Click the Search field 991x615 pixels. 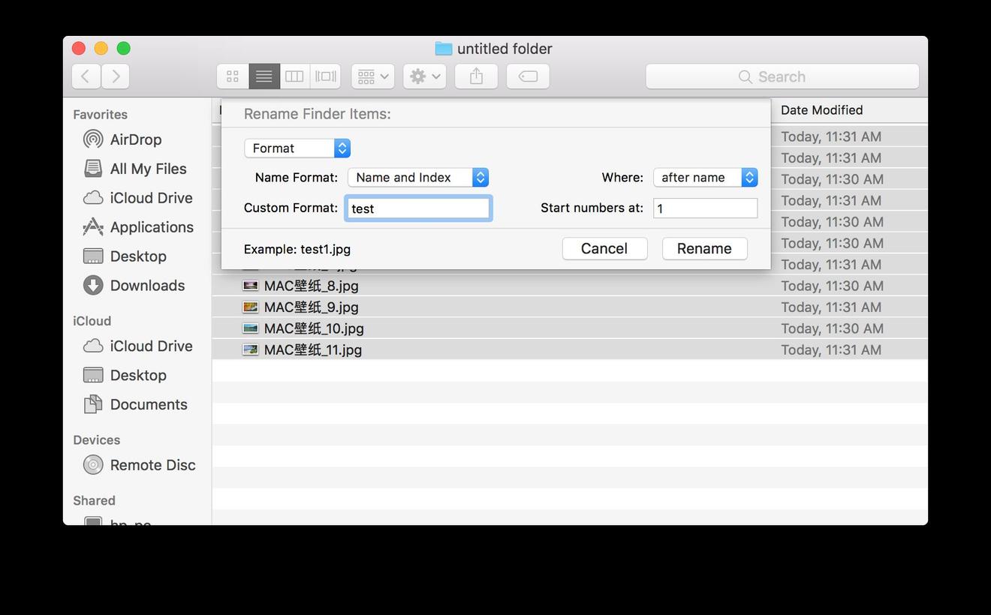[782, 76]
